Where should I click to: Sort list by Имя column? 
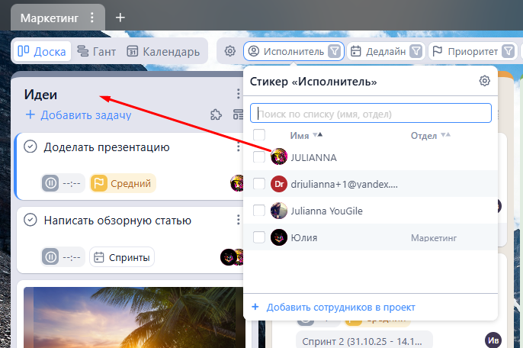(x=306, y=135)
